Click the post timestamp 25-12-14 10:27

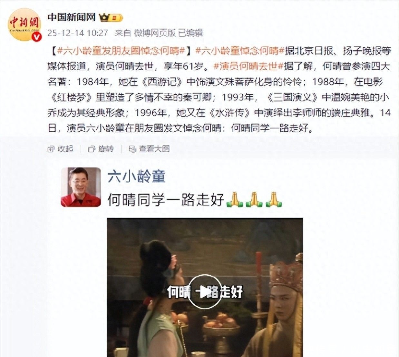[x=78, y=33]
